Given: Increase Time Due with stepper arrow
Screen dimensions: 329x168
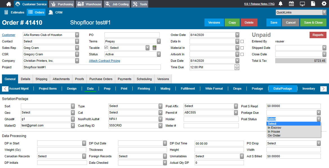Looking at the screenshot, I should click(237, 66).
